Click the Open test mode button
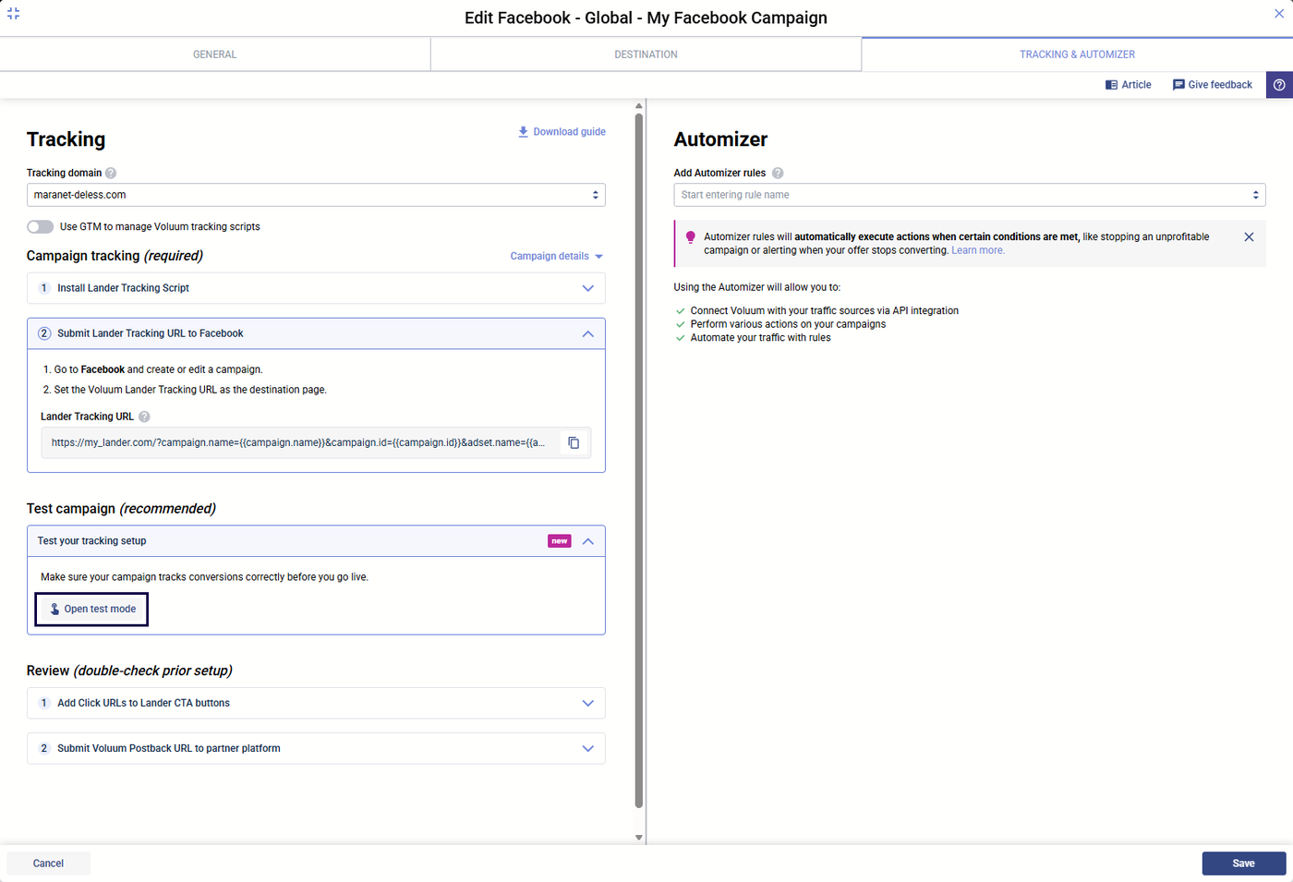The height and width of the screenshot is (882, 1293). pyautogui.click(x=92, y=610)
